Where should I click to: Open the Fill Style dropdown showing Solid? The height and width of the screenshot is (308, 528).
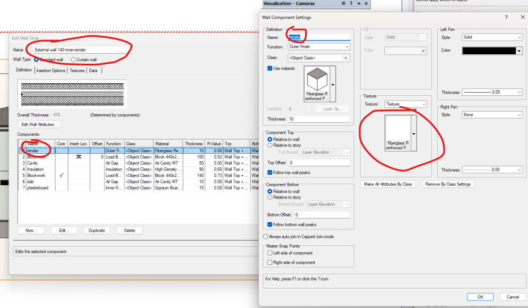tap(406, 37)
